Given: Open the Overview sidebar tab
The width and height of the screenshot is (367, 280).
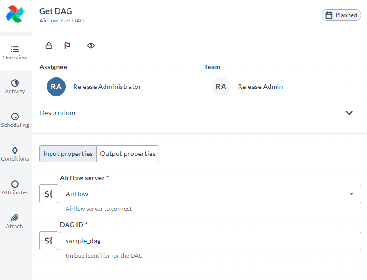Looking at the screenshot, I should [15, 53].
